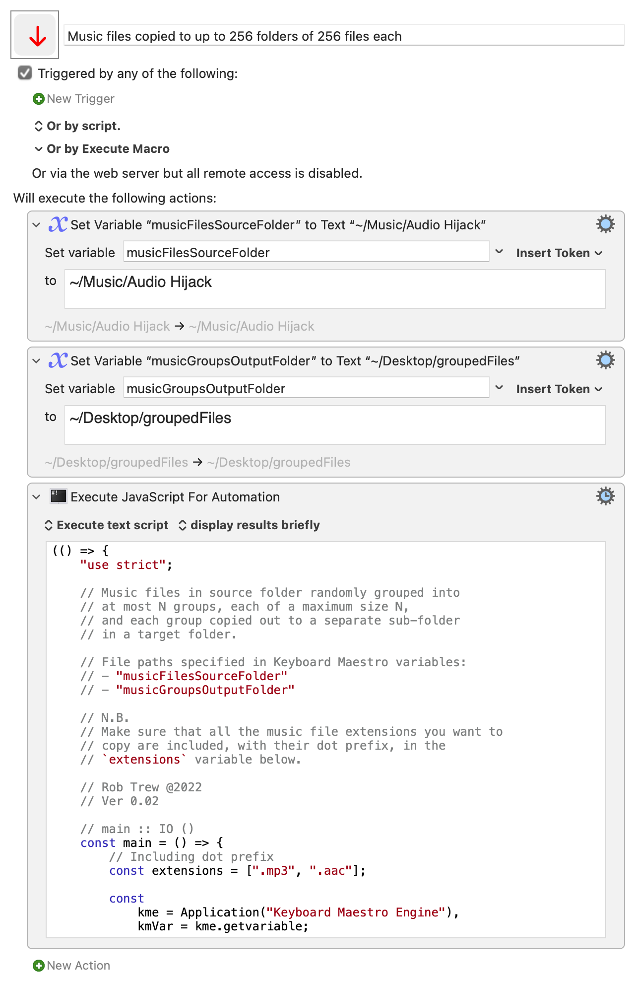Click the '~/Music/Audio Hijack → ~/Music/Audio Hijack' preview text
The image size is (635, 982).
point(180,326)
